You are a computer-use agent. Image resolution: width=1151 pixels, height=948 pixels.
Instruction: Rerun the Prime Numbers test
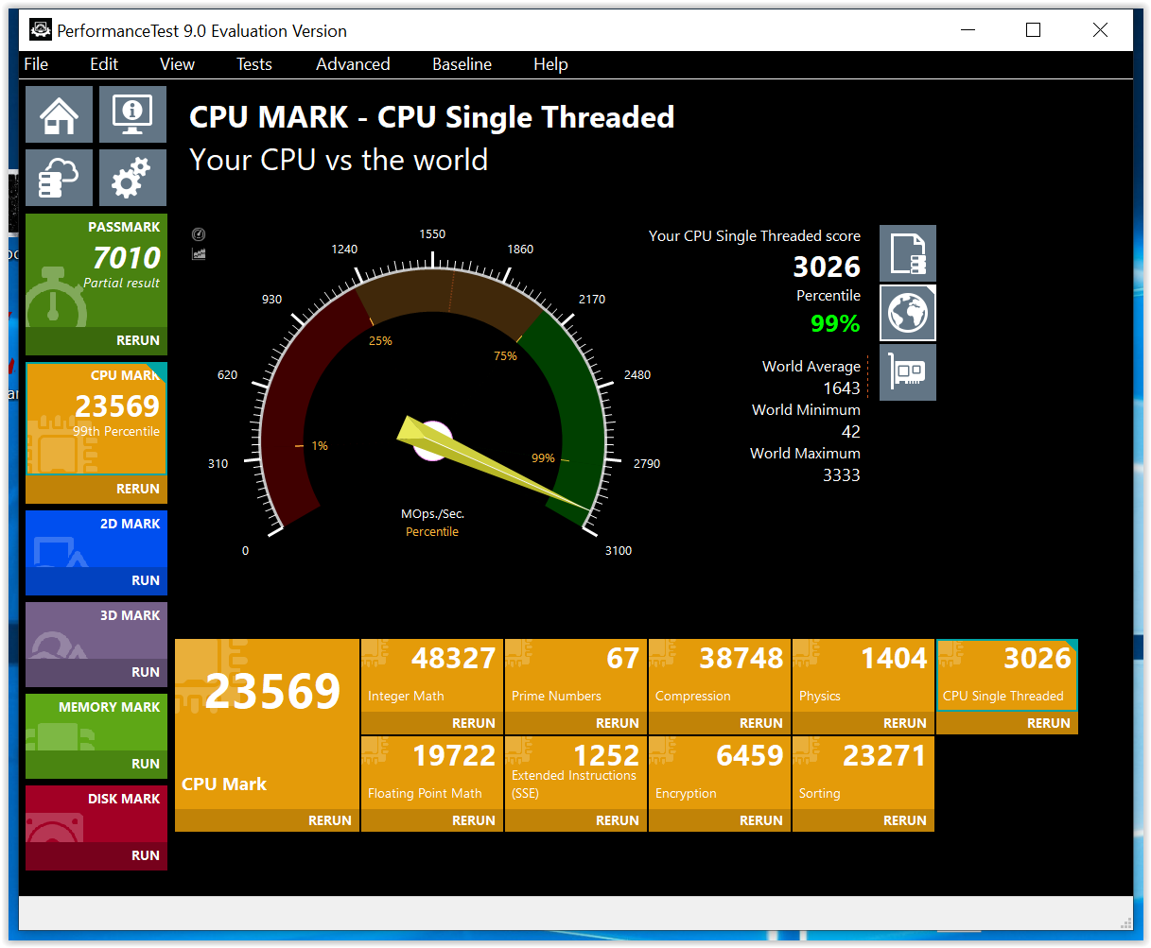[576, 723]
